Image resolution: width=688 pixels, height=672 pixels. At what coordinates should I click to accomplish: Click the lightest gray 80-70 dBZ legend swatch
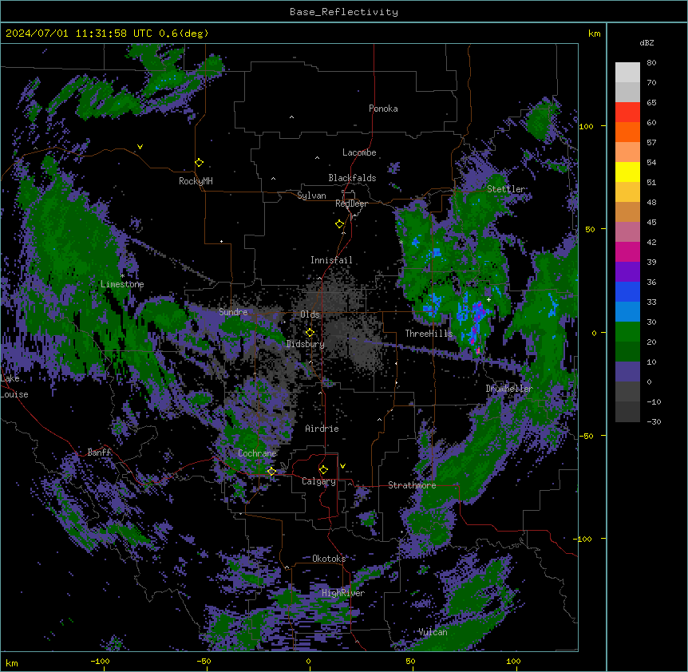pos(627,73)
